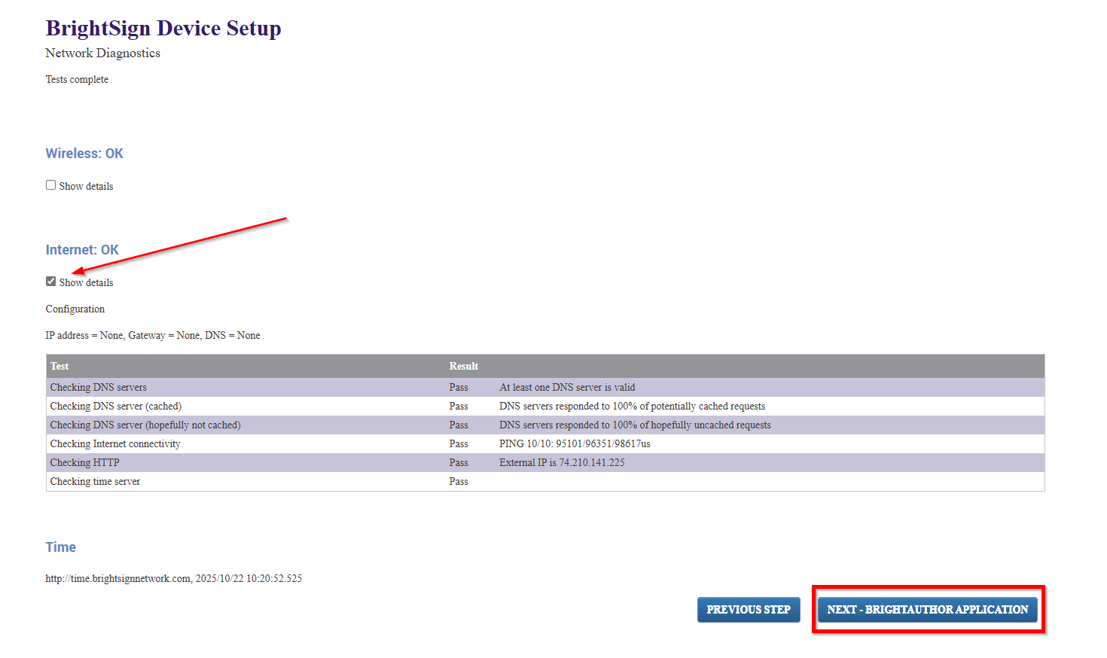Image resolution: width=1107 pixels, height=658 pixels.
Task: Click the Test column header
Action: pyautogui.click(x=59, y=367)
